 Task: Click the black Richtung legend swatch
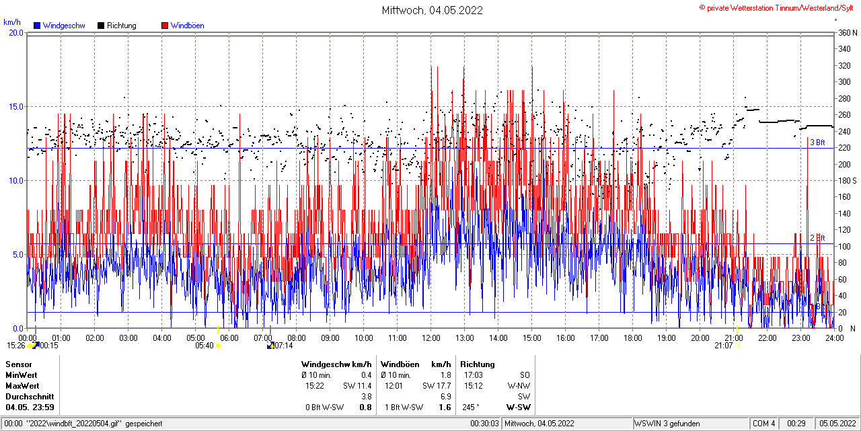pyautogui.click(x=101, y=26)
